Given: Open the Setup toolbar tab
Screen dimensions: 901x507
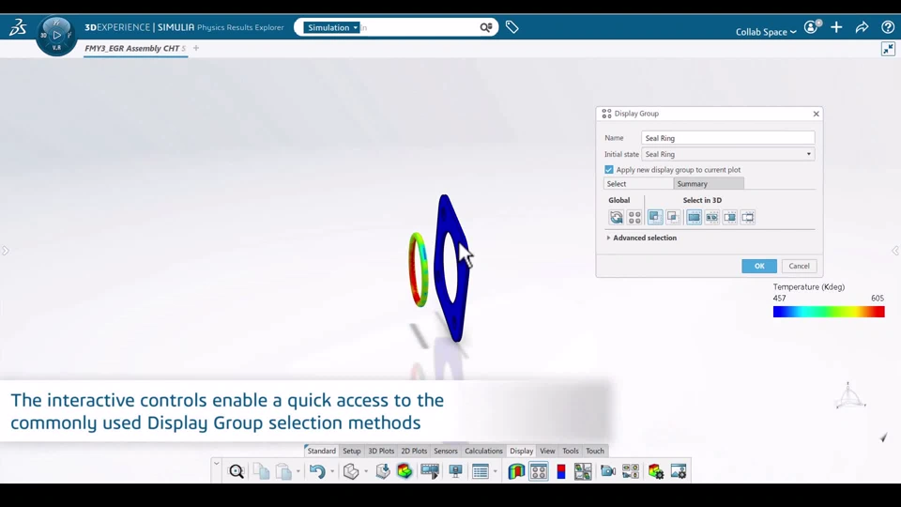Looking at the screenshot, I should pyautogui.click(x=352, y=451).
